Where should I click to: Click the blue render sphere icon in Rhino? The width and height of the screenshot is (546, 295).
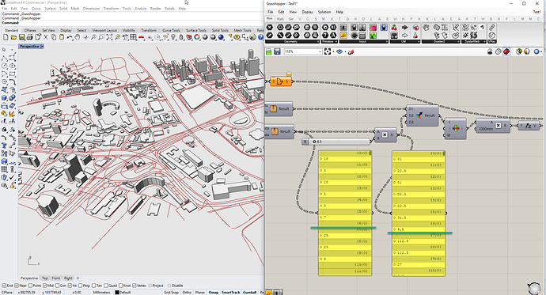coord(221,37)
